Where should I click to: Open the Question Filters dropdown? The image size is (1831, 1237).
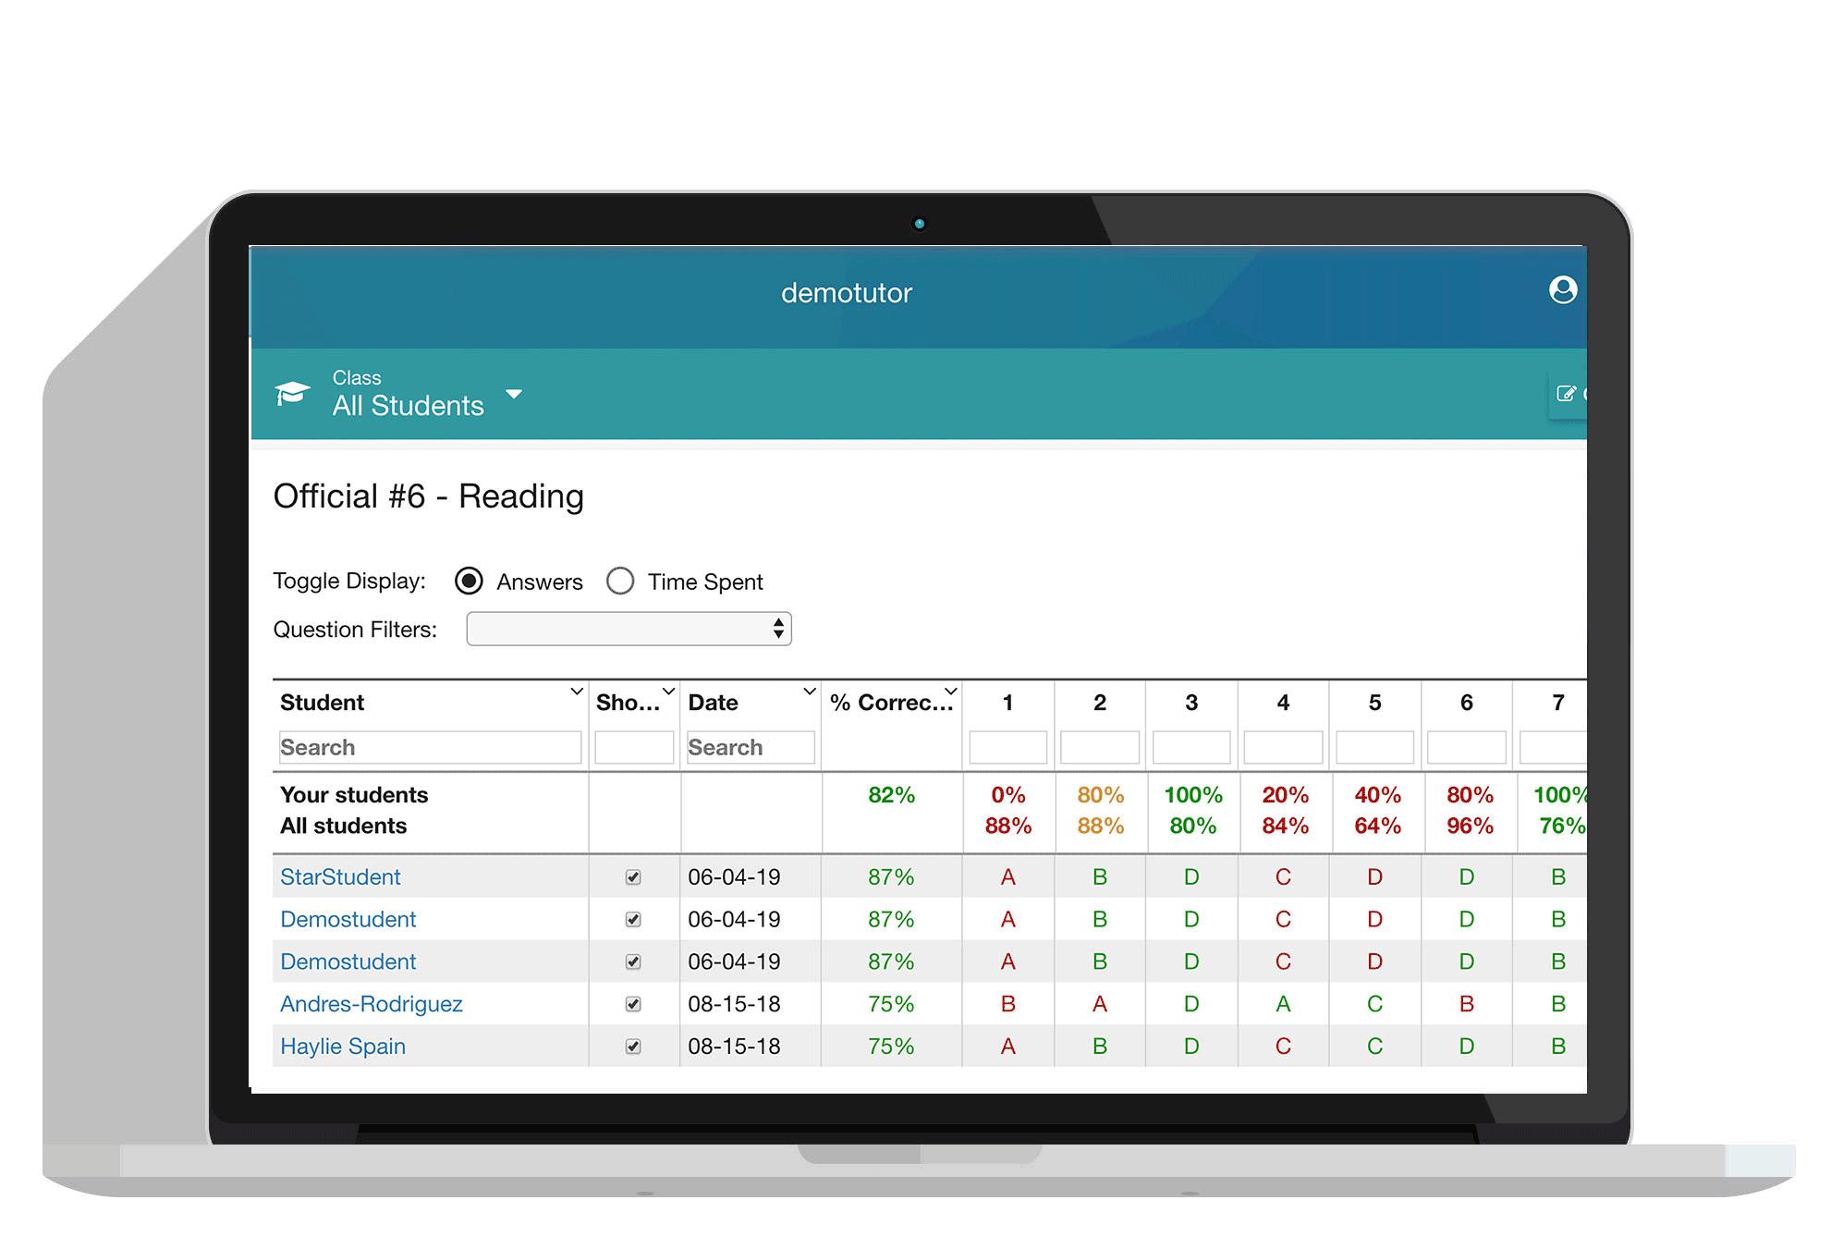(x=629, y=629)
